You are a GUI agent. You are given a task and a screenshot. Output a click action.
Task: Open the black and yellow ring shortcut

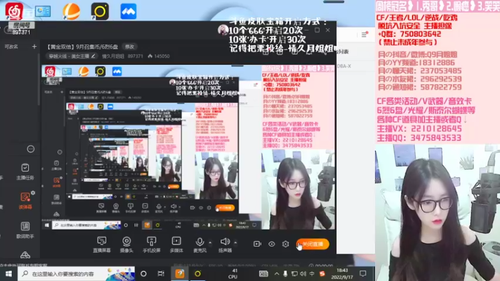(100, 11)
